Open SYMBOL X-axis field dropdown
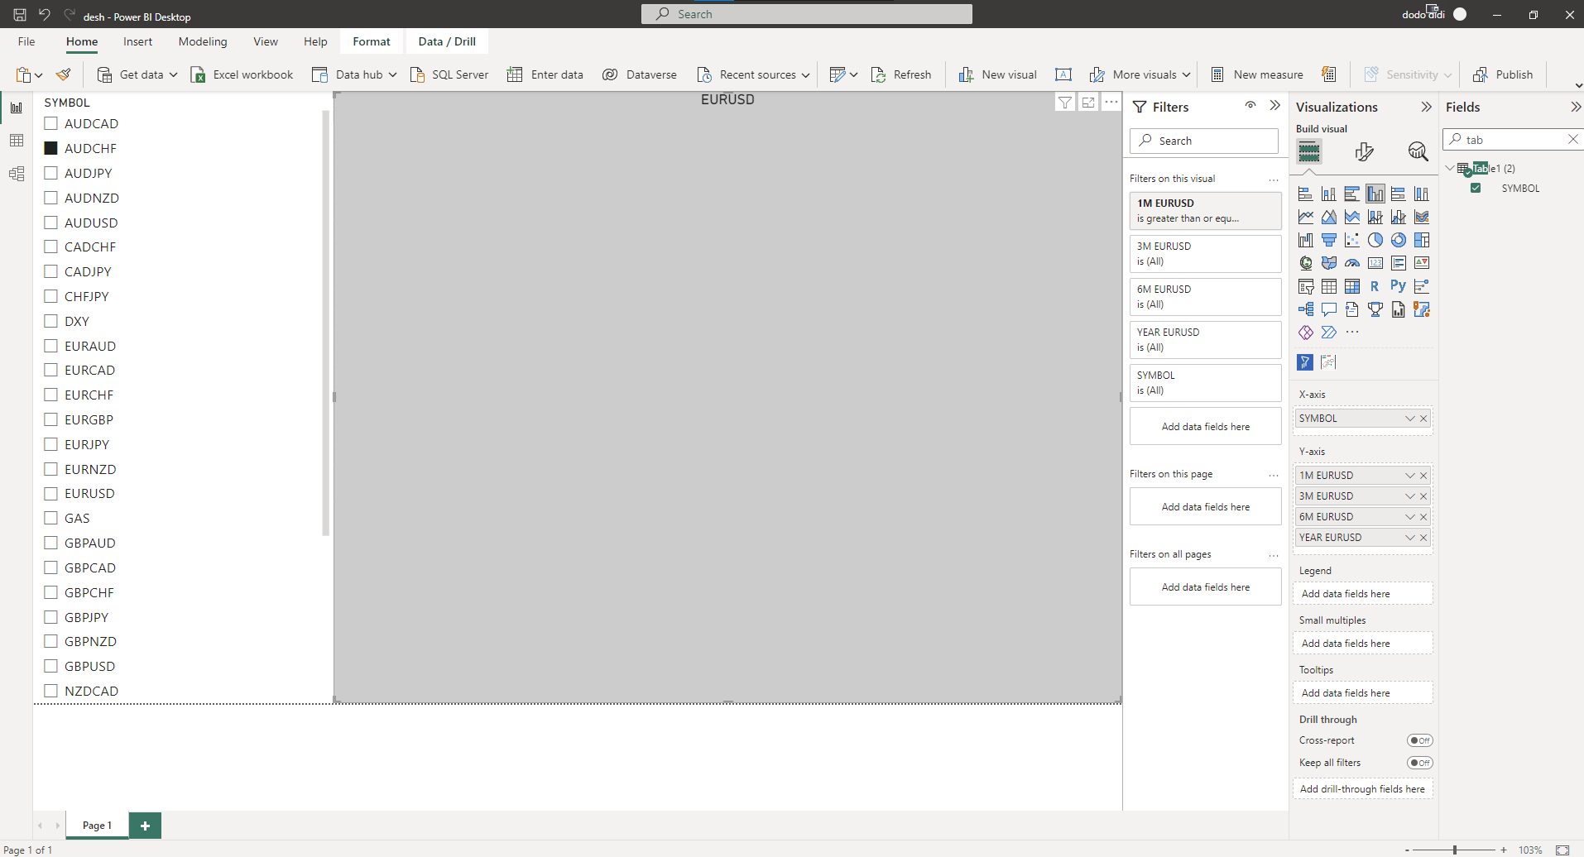The image size is (1584, 857). click(1409, 419)
